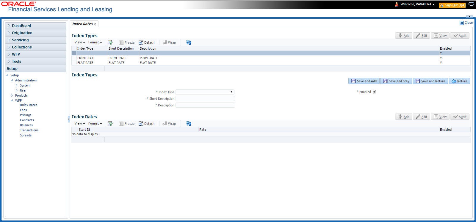Collapse the WFP tree node

[12, 100]
